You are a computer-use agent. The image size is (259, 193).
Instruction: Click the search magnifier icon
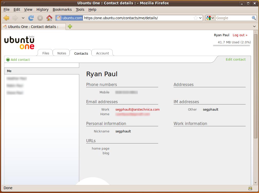[x=254, y=18]
